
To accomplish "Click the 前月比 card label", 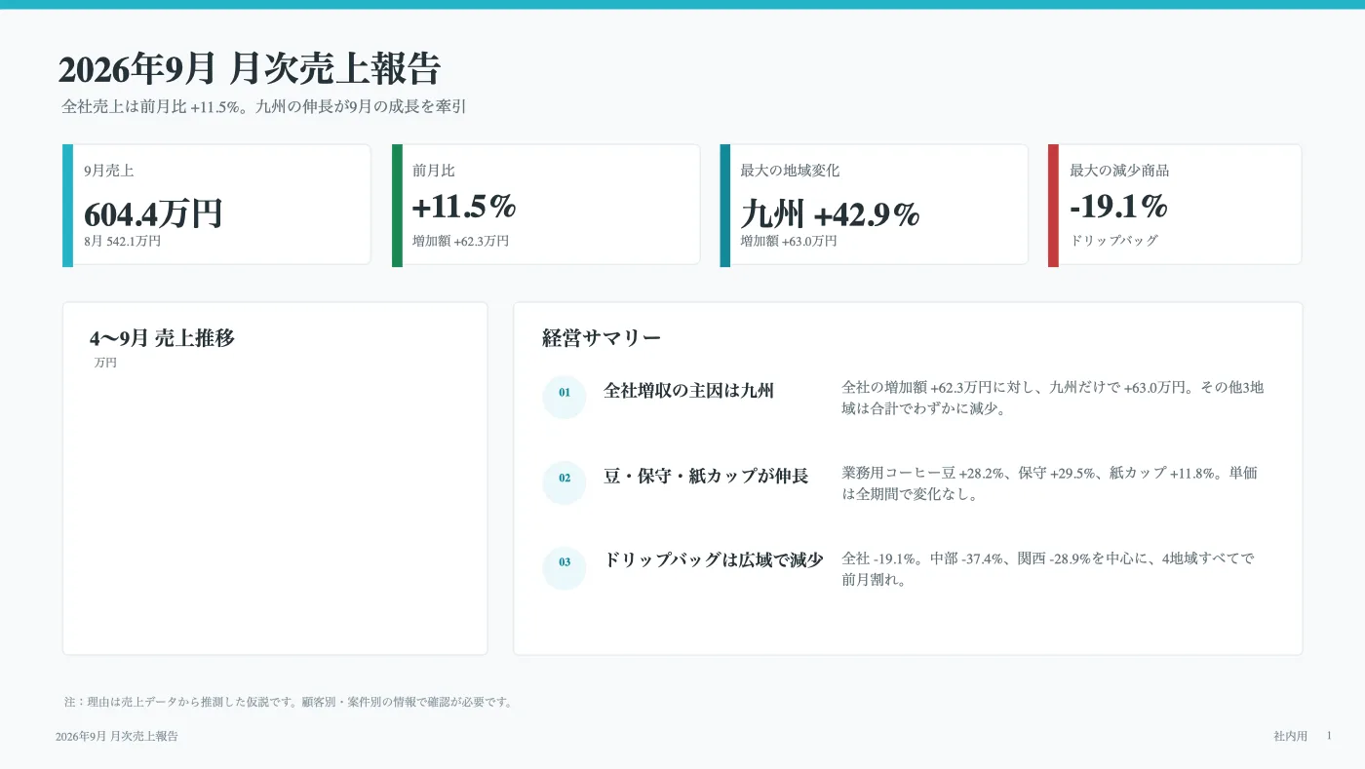I will [434, 171].
